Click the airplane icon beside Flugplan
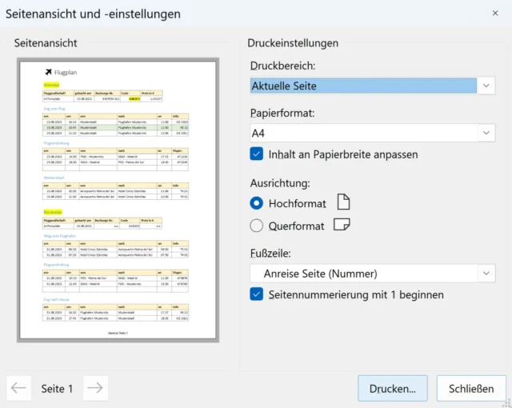Image resolution: width=512 pixels, height=408 pixels. point(49,72)
